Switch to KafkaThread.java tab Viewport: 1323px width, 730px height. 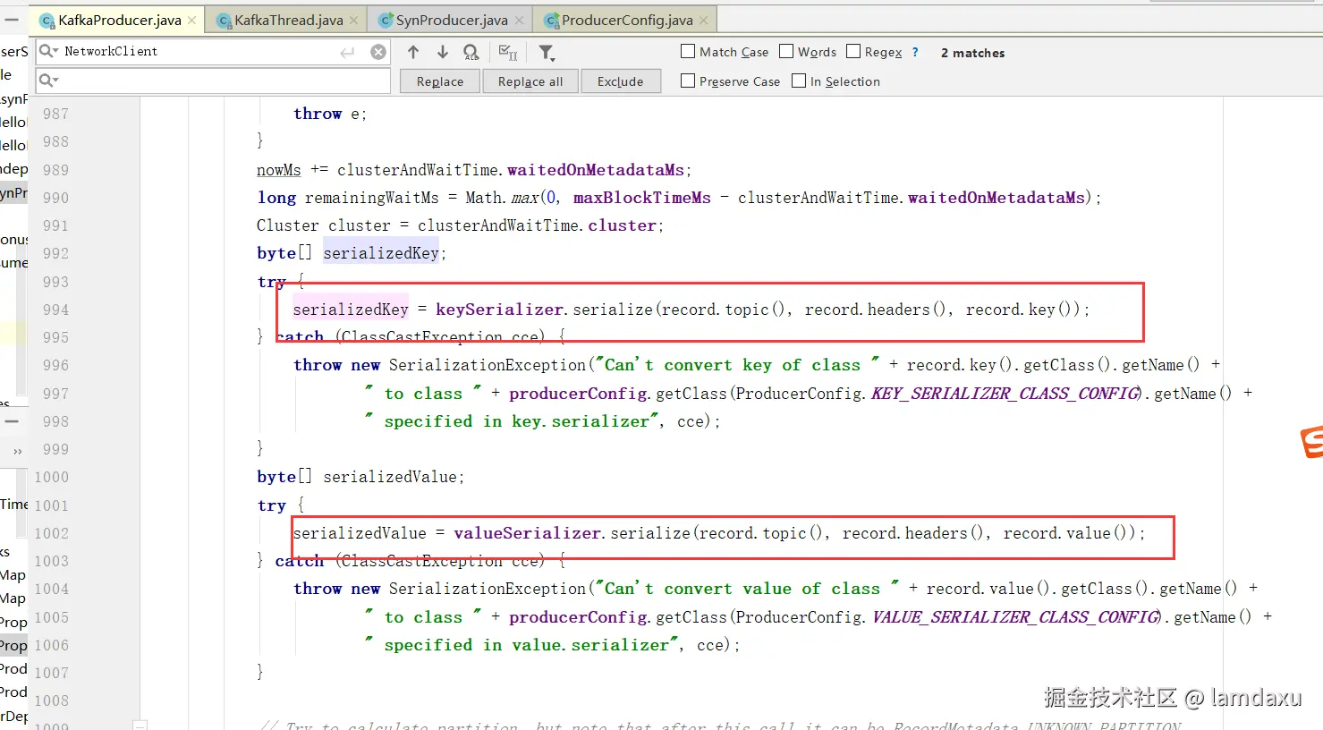coord(288,21)
